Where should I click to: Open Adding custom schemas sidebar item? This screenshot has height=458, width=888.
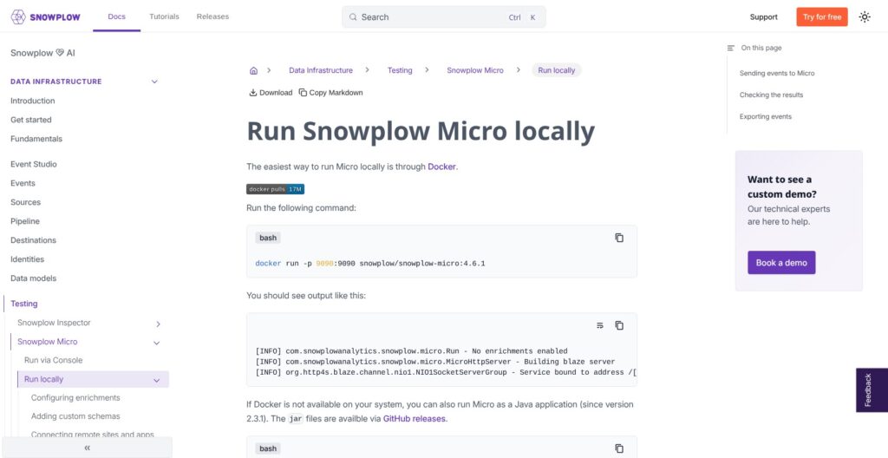coord(75,416)
